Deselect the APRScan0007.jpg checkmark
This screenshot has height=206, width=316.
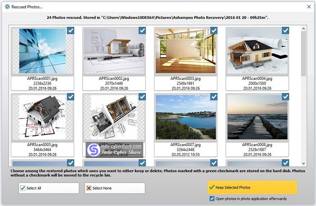click(x=214, y=97)
